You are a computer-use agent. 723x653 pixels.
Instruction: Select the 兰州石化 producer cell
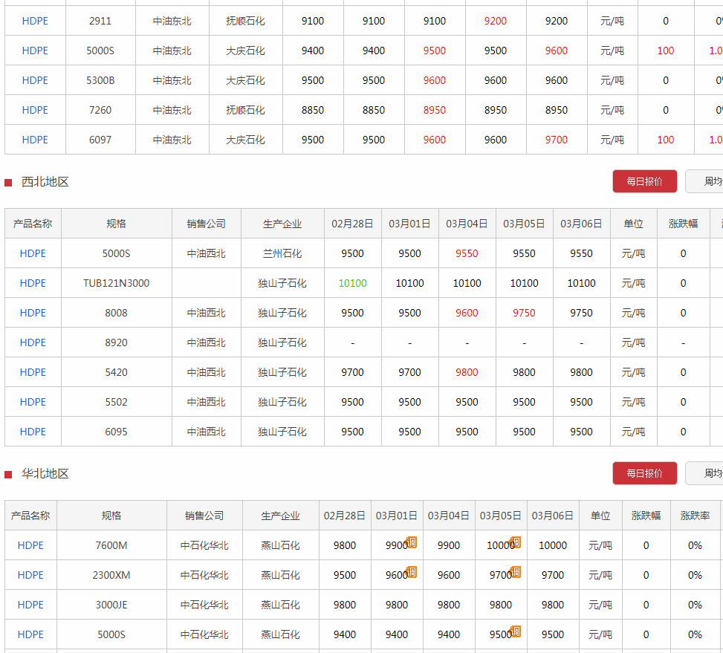click(x=282, y=253)
